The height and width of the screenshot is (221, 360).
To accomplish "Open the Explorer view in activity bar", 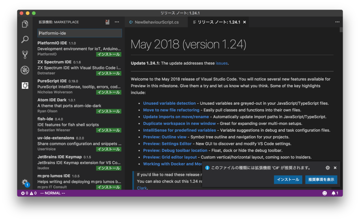I will tap(25, 24).
